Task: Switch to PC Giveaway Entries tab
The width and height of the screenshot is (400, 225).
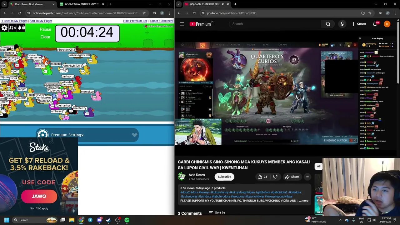Action: click(81, 4)
